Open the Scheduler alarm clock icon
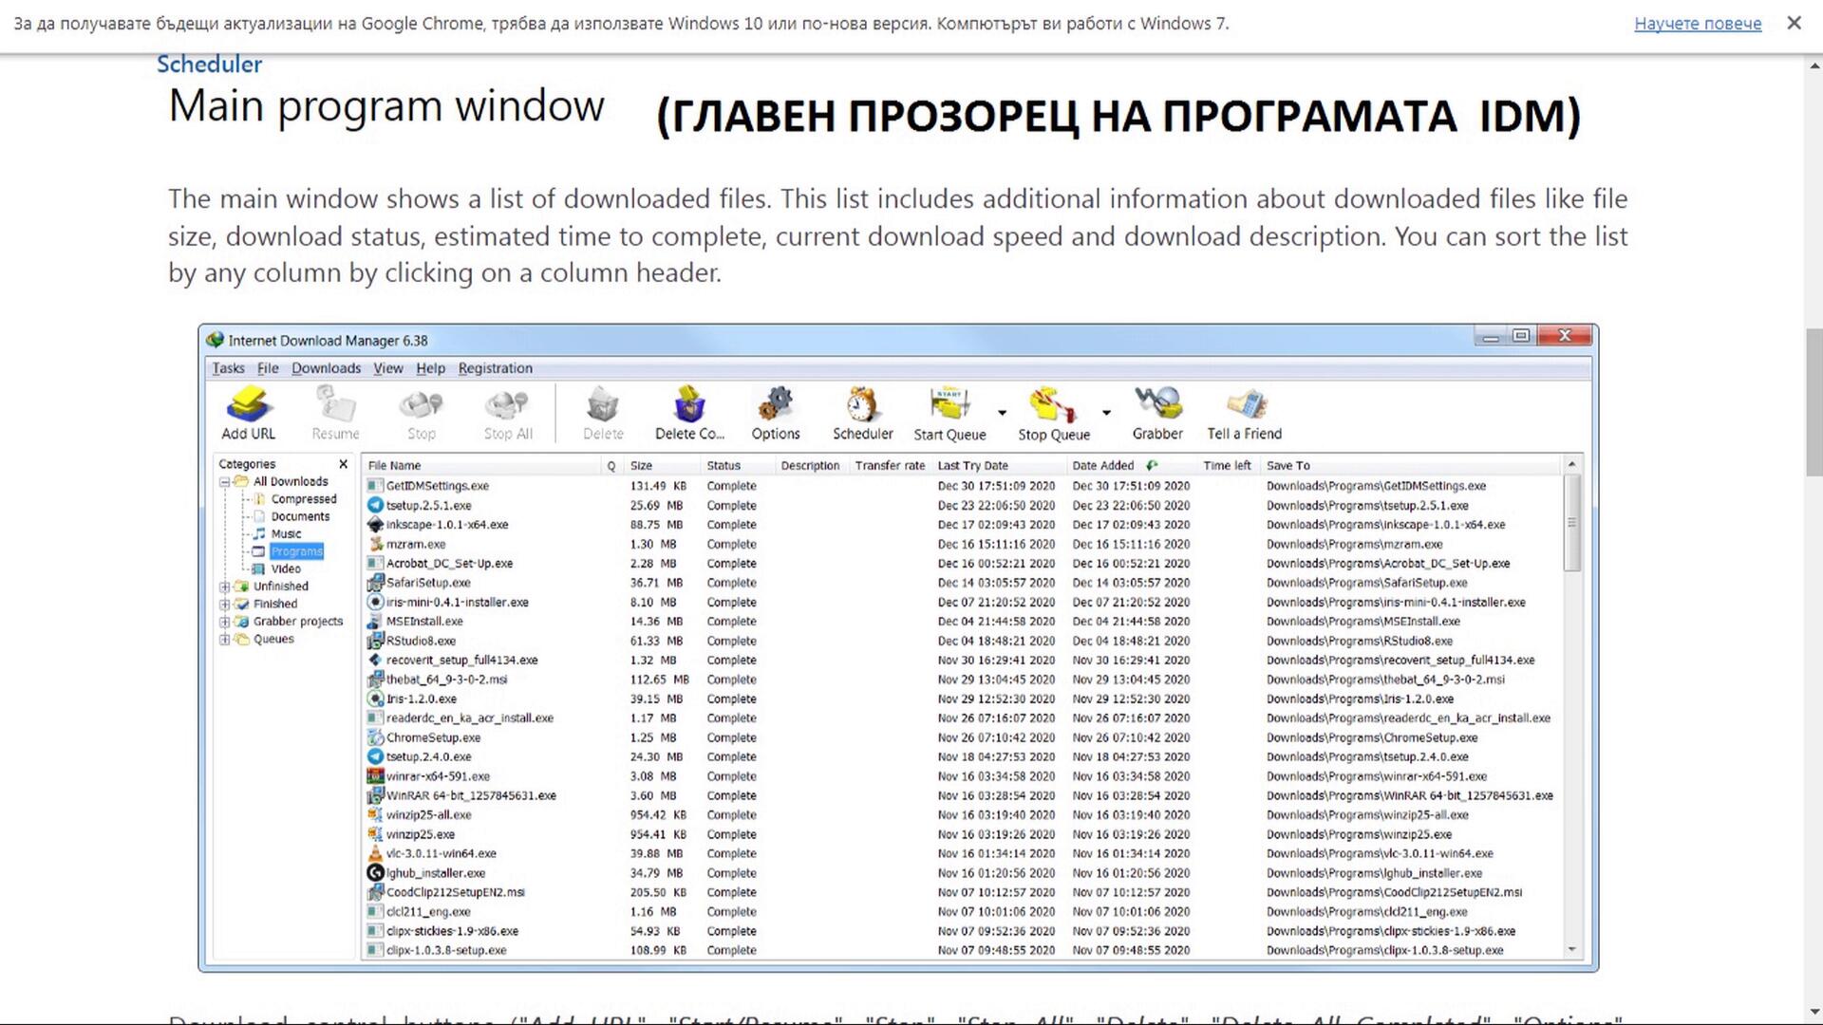Viewport: 1823px width, 1025px height. 862,404
